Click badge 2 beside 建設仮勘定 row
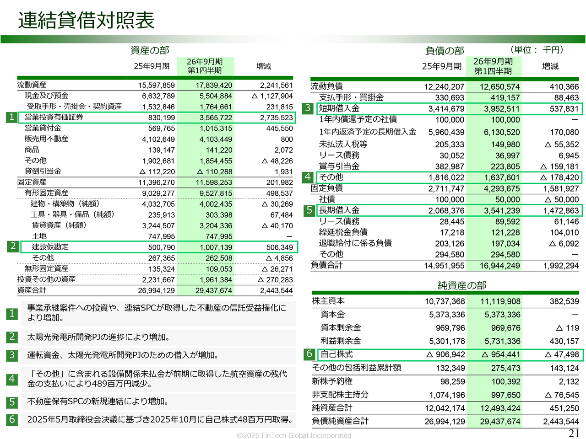The image size is (586, 439). [x=13, y=246]
